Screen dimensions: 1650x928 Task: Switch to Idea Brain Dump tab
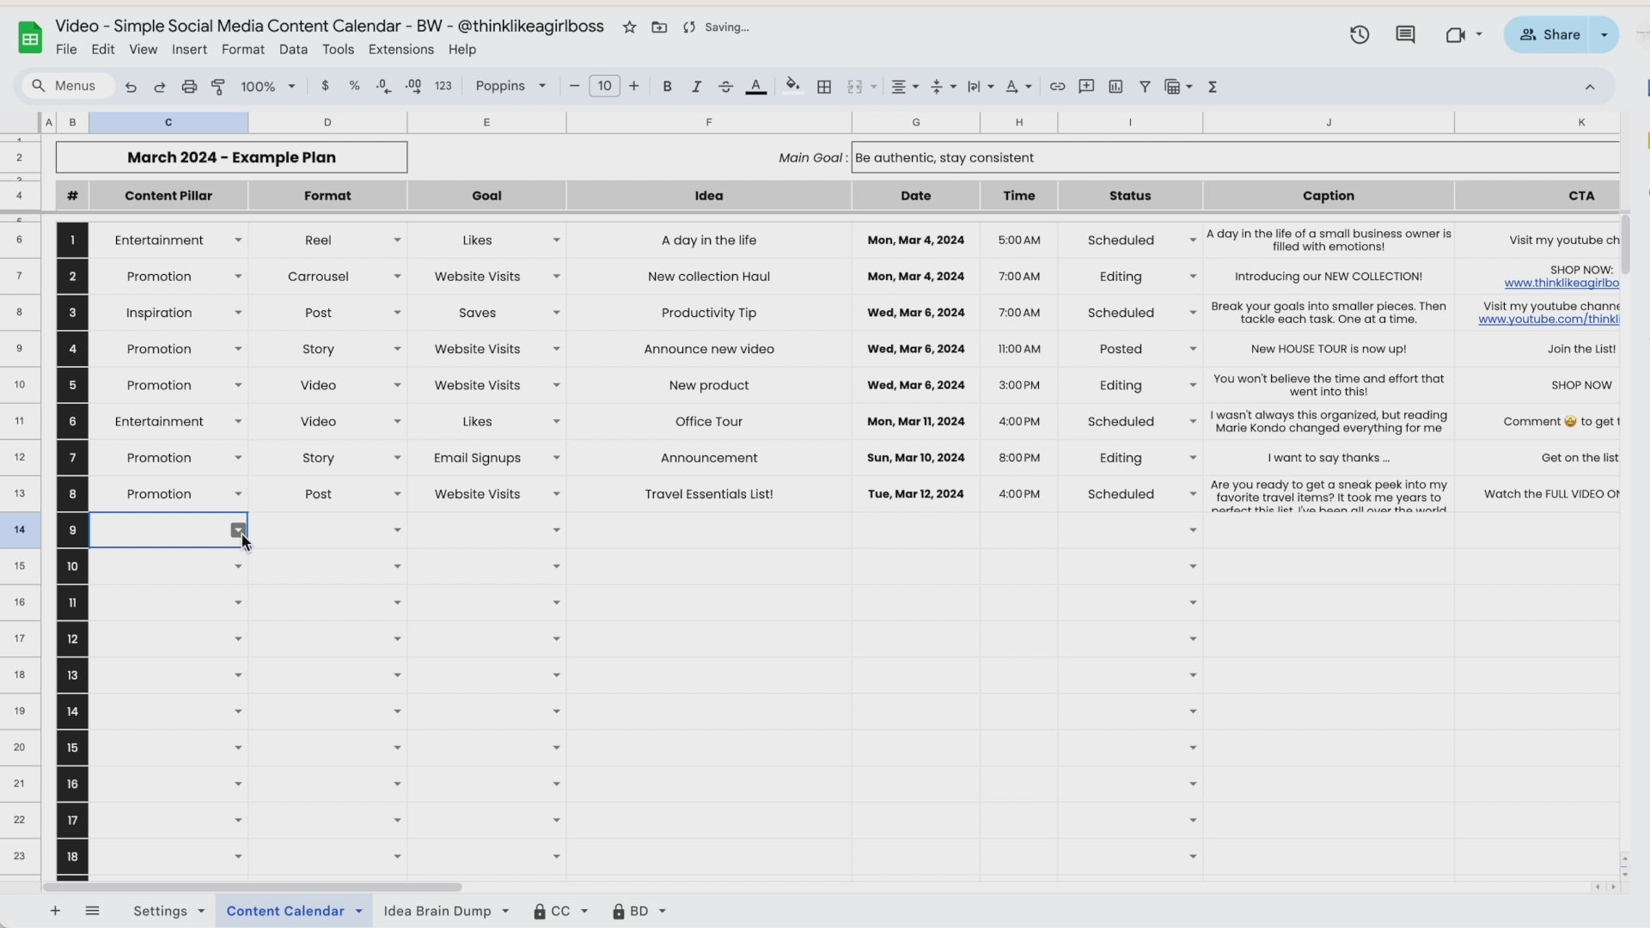click(437, 911)
